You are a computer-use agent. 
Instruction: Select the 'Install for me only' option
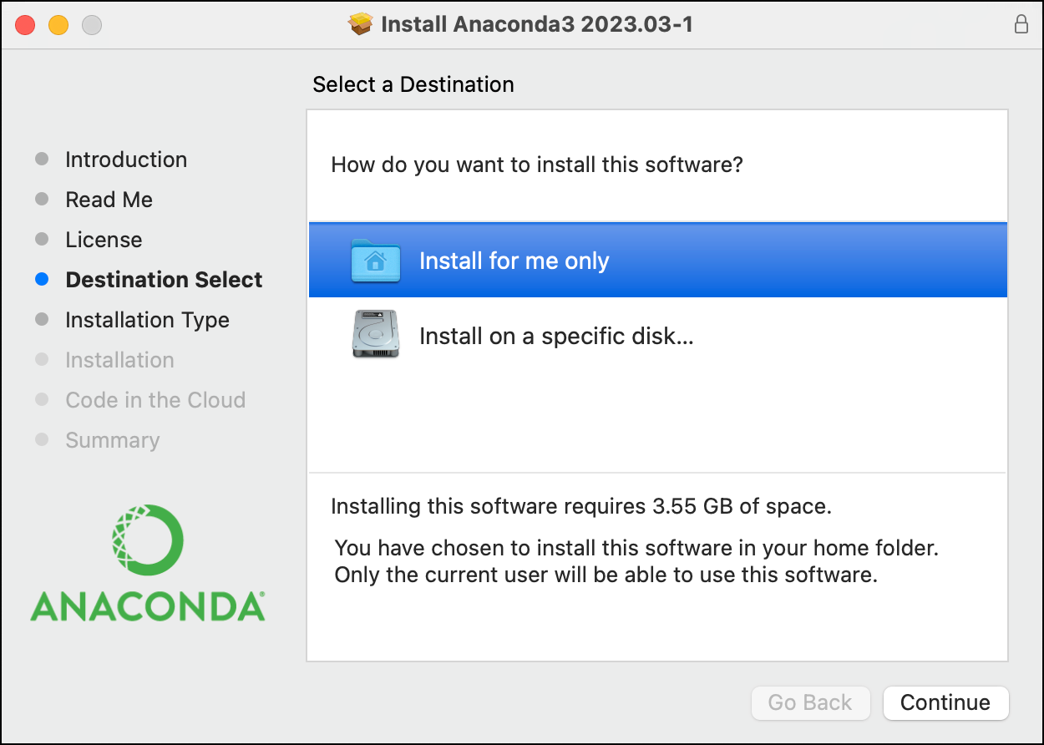coord(514,261)
